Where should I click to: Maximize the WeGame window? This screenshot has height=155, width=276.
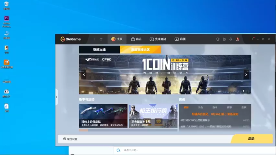[263, 39]
